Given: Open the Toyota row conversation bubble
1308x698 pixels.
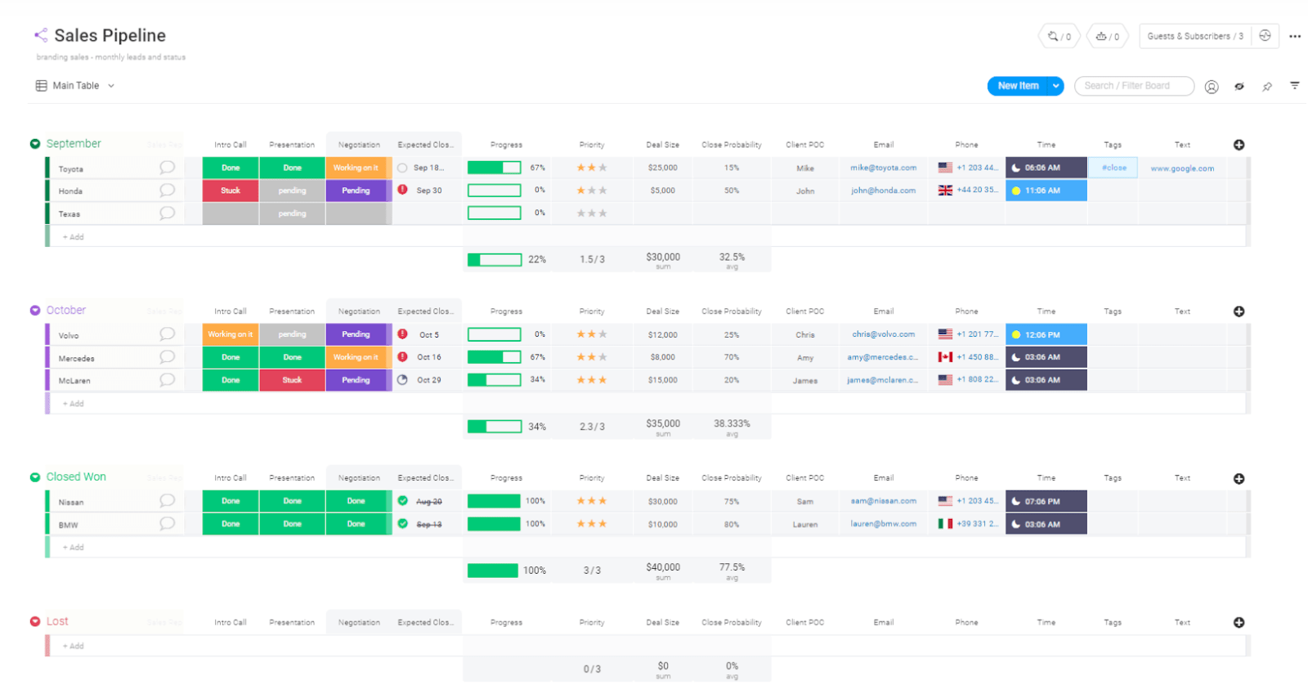Looking at the screenshot, I should point(167,168).
